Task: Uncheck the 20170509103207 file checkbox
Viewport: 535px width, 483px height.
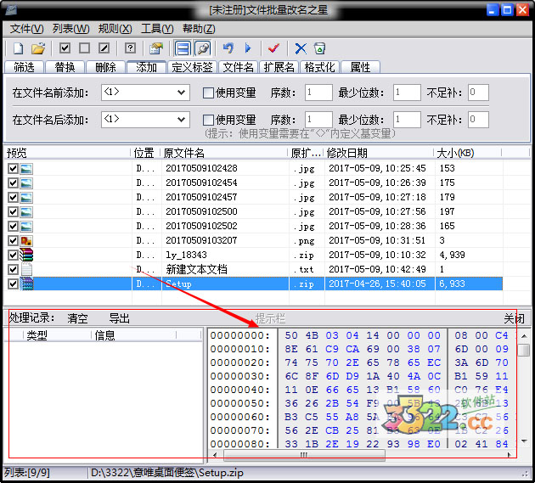Action: (13, 241)
